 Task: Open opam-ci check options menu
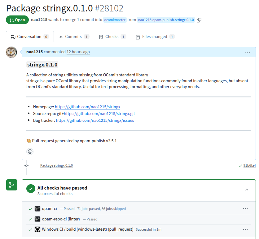click(245, 209)
